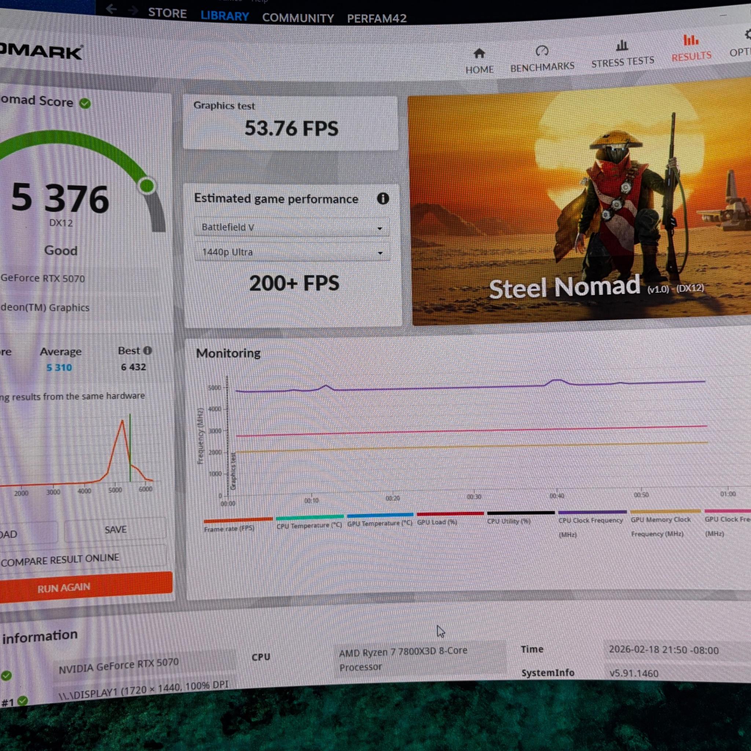This screenshot has width=751, height=751.
Task: Click the SAVE button
Action: click(116, 530)
